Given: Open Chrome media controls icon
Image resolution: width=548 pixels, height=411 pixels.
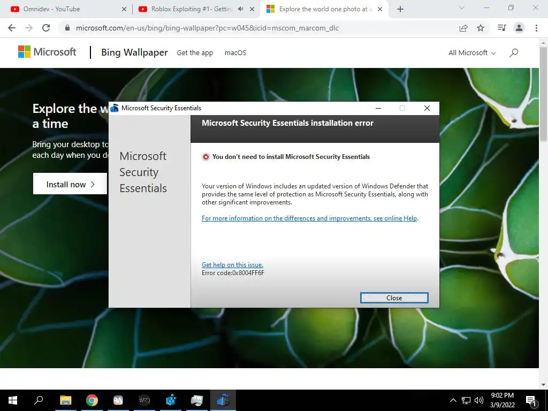Looking at the screenshot, I should click(x=502, y=28).
